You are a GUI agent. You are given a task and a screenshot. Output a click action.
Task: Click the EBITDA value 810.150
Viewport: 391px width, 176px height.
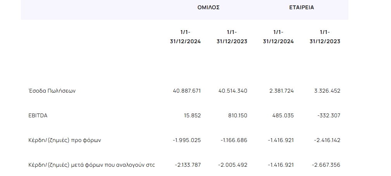238,115
